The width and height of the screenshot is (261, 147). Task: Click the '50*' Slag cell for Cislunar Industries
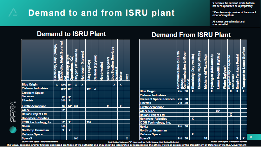(89, 89)
